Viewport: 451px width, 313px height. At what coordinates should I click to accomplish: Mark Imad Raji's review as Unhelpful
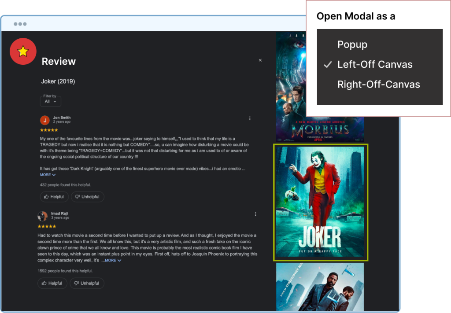(87, 283)
